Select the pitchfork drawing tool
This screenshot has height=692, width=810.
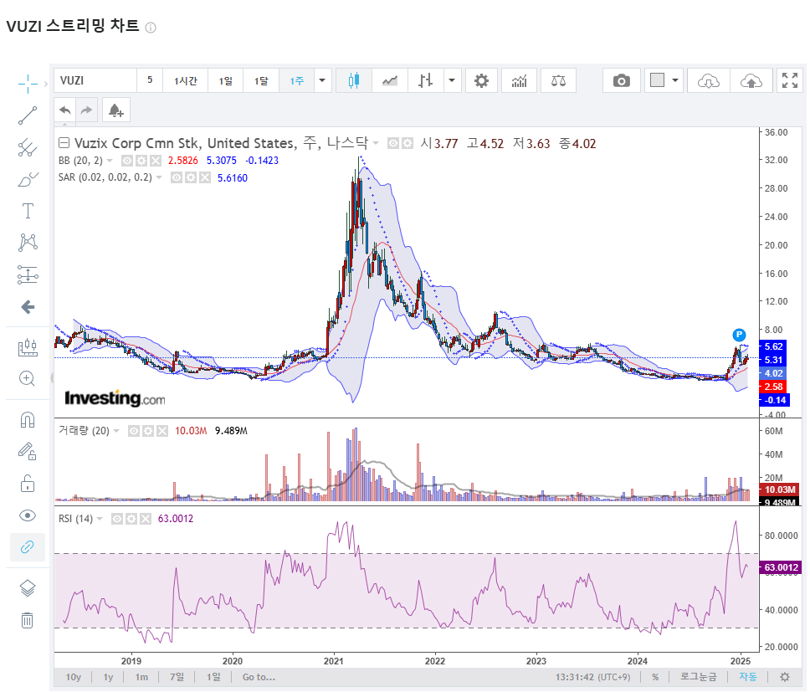(x=28, y=148)
